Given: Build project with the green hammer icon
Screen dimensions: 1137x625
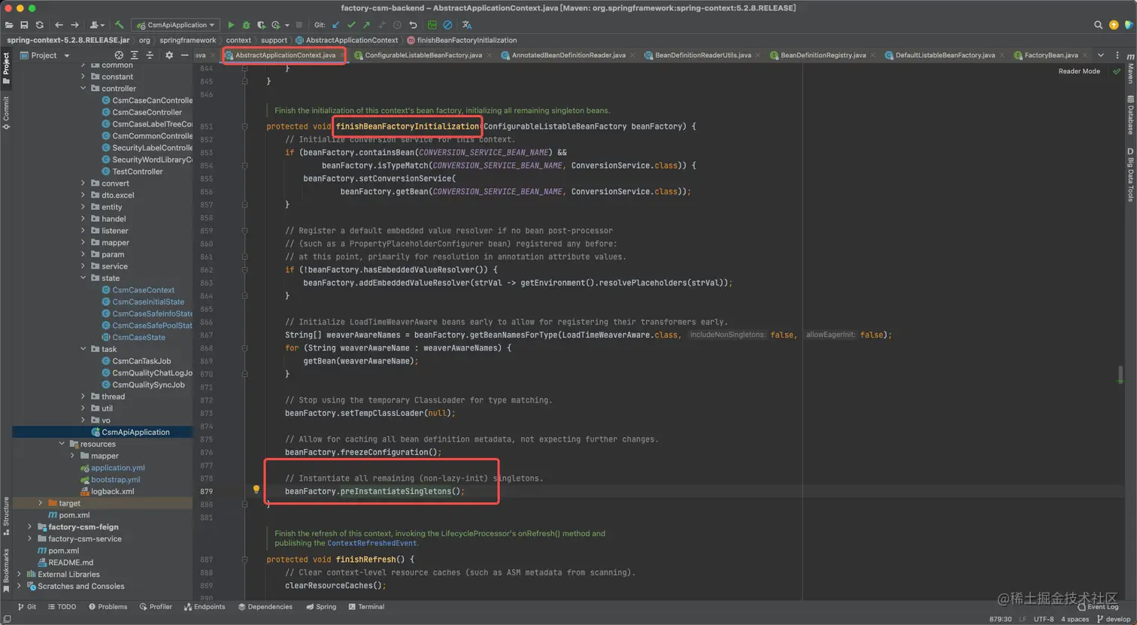Looking at the screenshot, I should pyautogui.click(x=119, y=25).
